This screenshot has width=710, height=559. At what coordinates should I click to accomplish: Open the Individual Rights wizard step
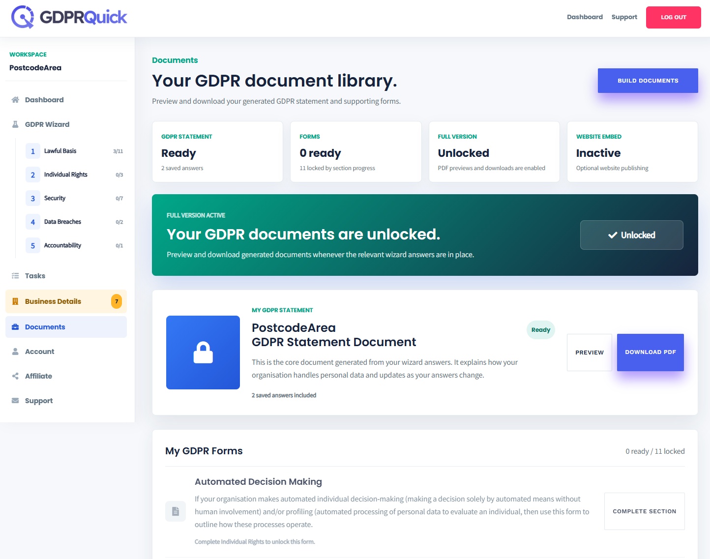click(x=74, y=175)
